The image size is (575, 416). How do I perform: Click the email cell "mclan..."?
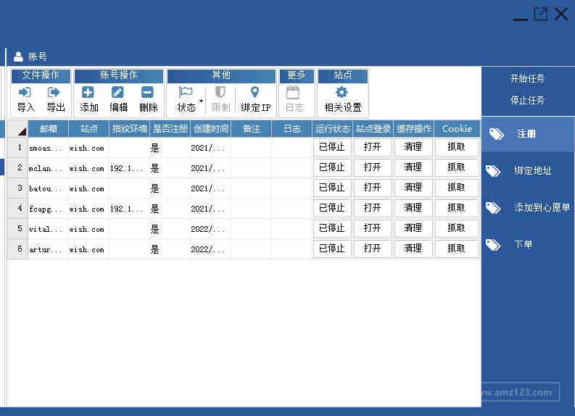(49, 168)
